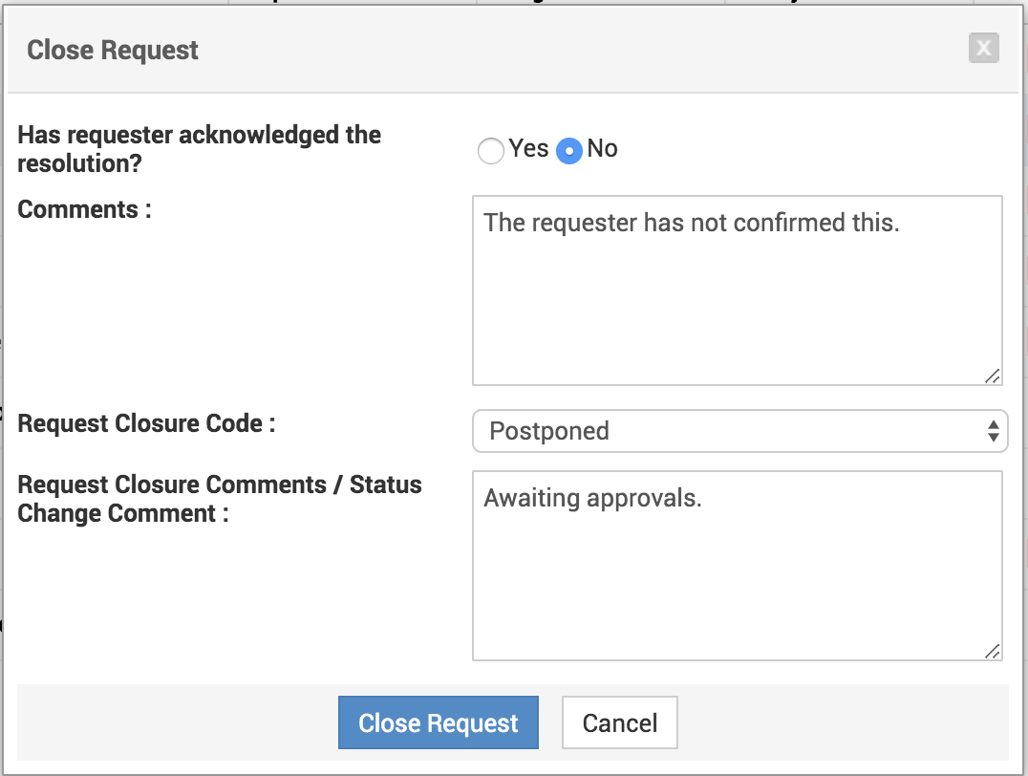Click the Close Request submit button
The height and width of the screenshot is (776, 1028).
point(439,722)
